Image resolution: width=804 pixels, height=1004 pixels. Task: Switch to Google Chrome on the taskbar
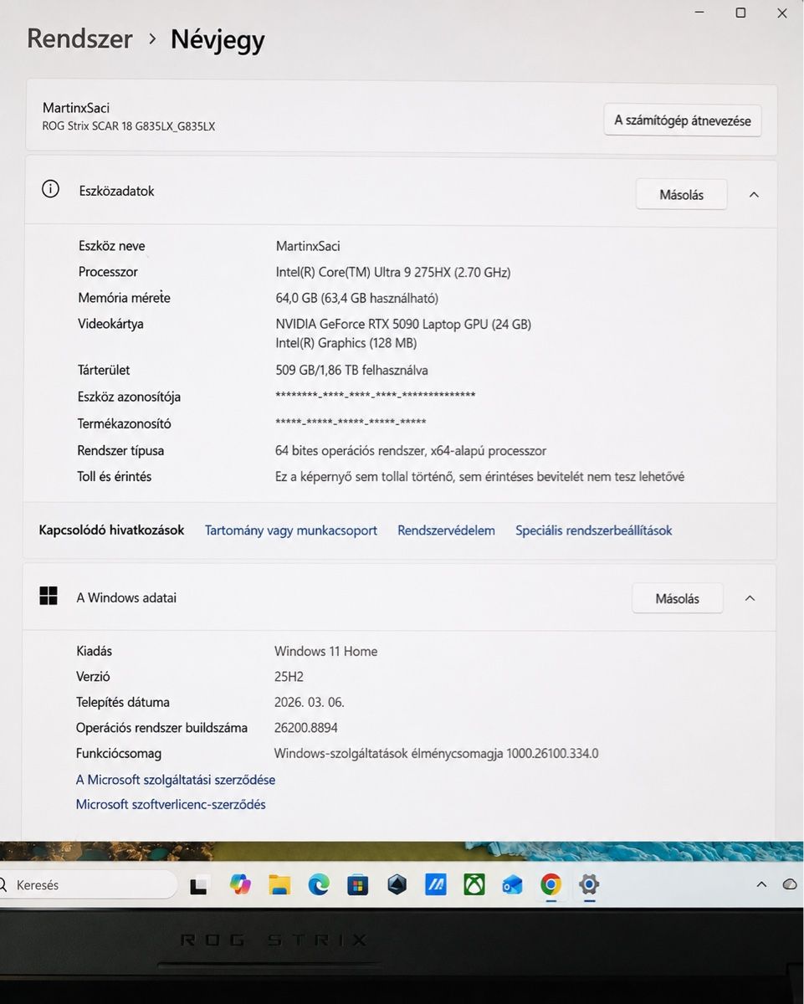(x=551, y=884)
